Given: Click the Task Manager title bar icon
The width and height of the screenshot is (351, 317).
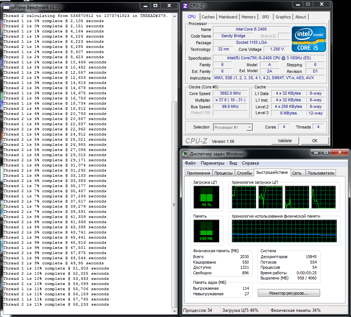Looking at the screenshot, I should [x=186, y=154].
